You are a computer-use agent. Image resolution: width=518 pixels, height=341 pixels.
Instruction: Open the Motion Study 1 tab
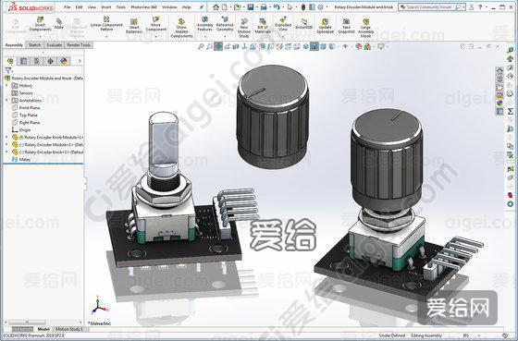[x=68, y=329]
